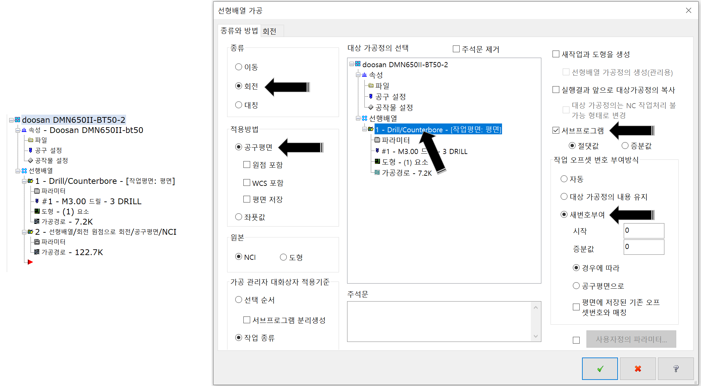Click 도형 (1) 요소 icon in dialog tree
This screenshot has width=701, height=386.
tap(377, 162)
